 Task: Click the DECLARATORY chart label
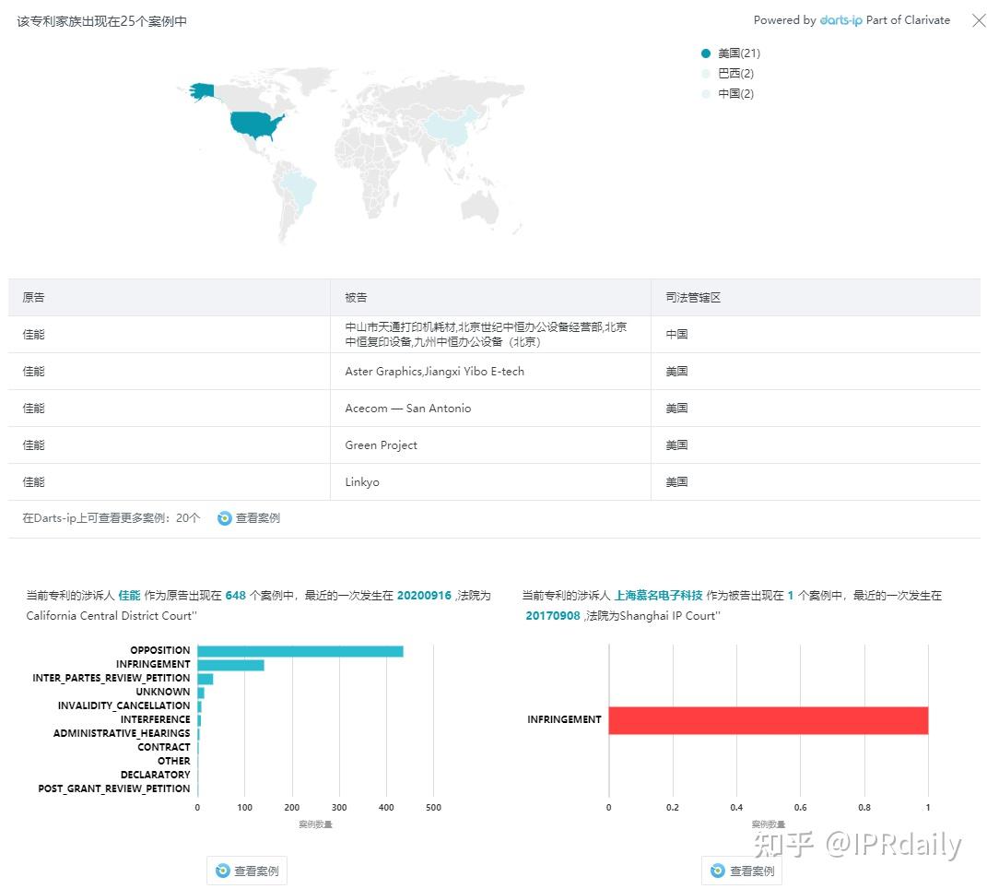[x=156, y=775]
